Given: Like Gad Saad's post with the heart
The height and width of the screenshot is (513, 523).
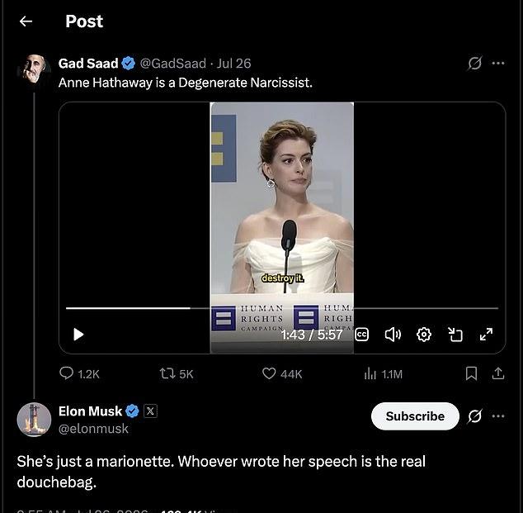Looking at the screenshot, I should pyautogui.click(x=282, y=373).
